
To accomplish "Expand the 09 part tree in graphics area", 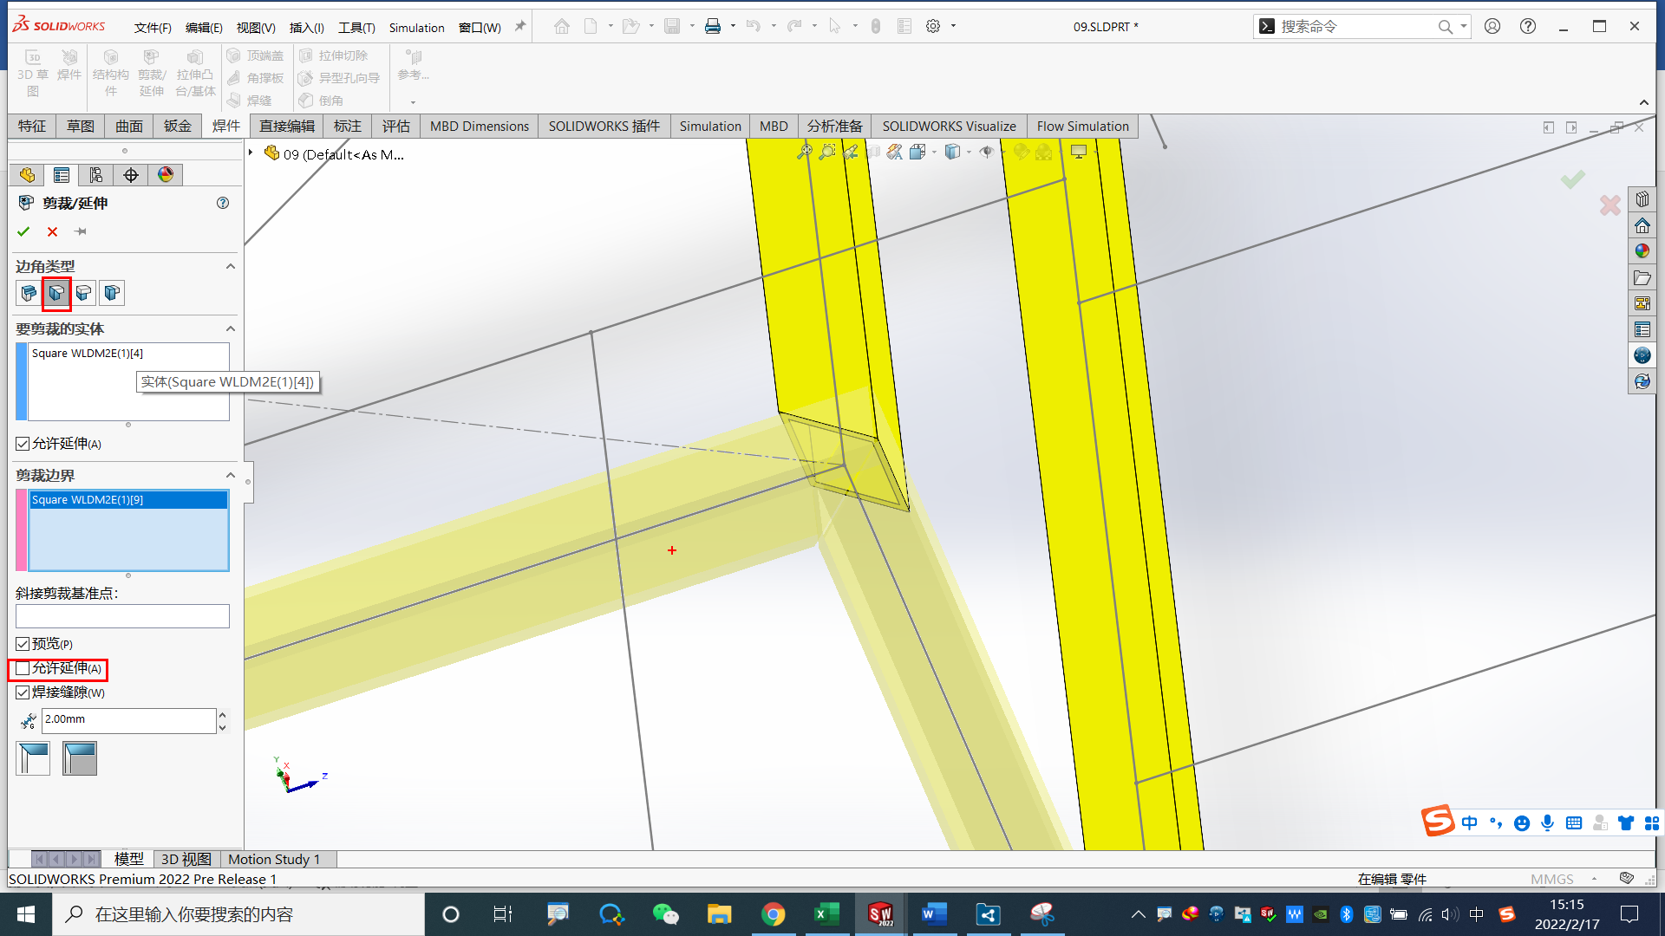I will click(x=251, y=153).
